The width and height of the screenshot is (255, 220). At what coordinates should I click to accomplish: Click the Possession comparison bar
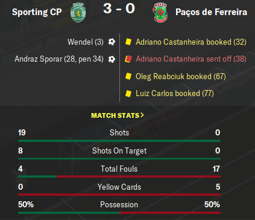click(119, 213)
